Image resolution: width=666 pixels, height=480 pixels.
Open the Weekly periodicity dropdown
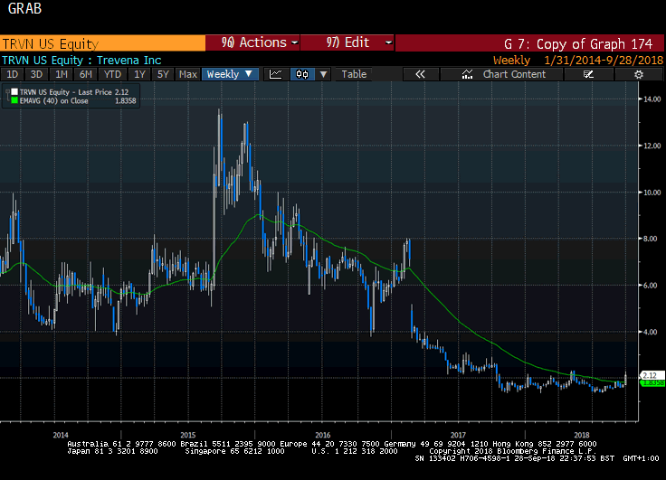click(230, 74)
